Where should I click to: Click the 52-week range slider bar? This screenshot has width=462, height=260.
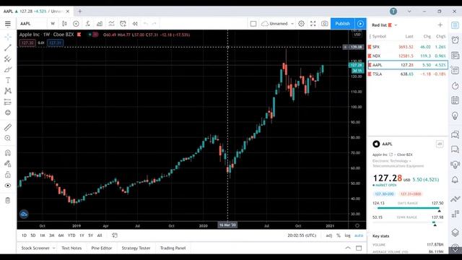408,222
